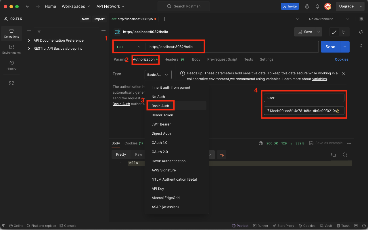The image size is (368, 230).
Task: Toggle line wrap icon in response
Action: [x=222, y=155]
